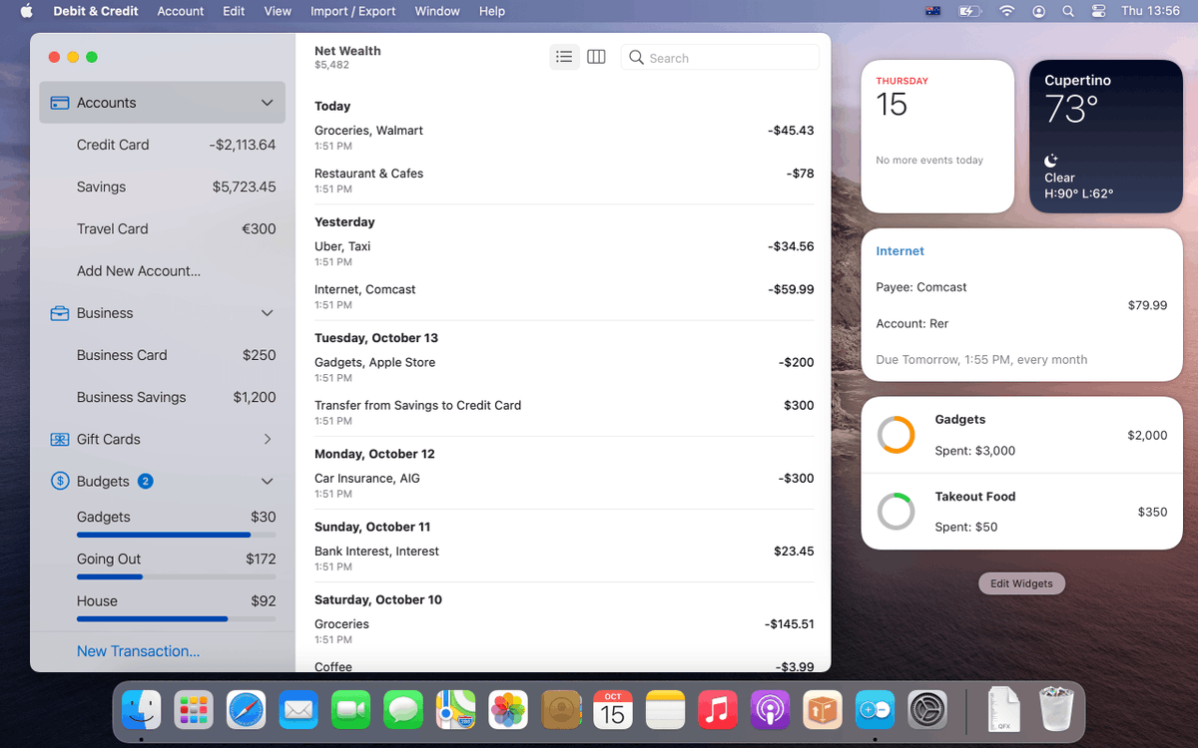Click the magnifier icon in the search field
This screenshot has height=748, width=1198.
637,58
